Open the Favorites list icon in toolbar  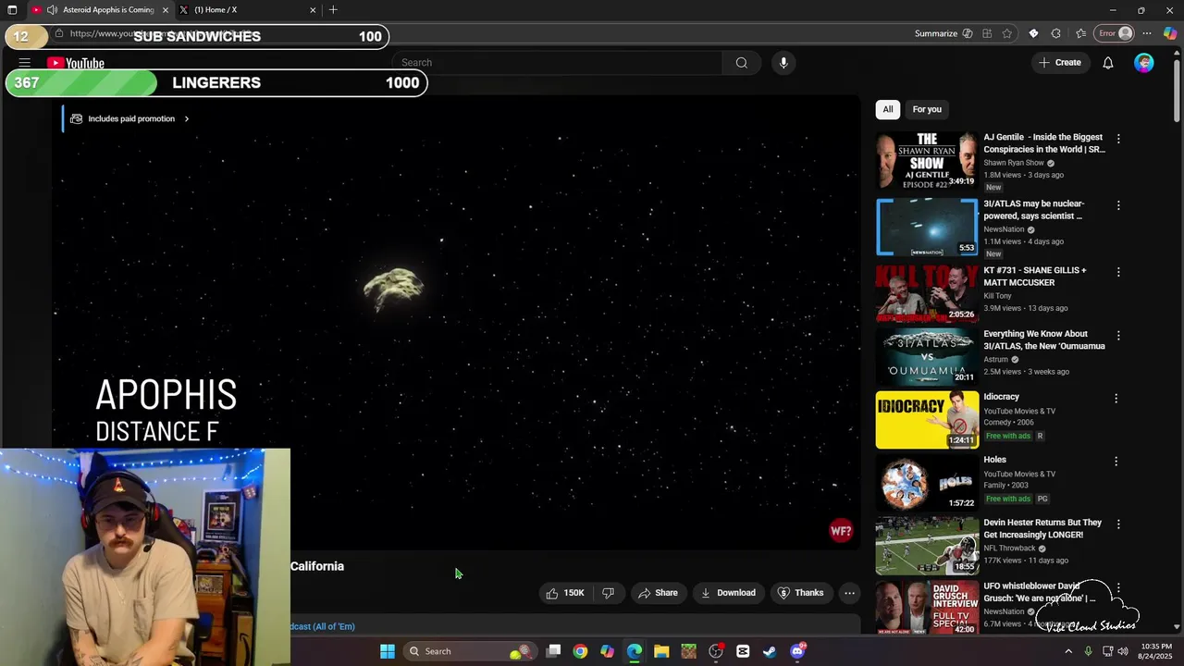click(x=1081, y=33)
